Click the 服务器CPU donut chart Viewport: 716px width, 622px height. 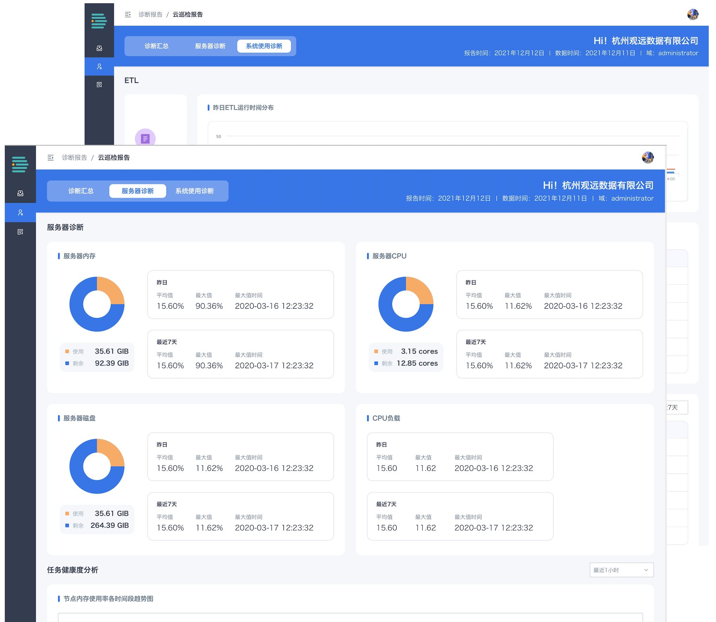coord(406,304)
